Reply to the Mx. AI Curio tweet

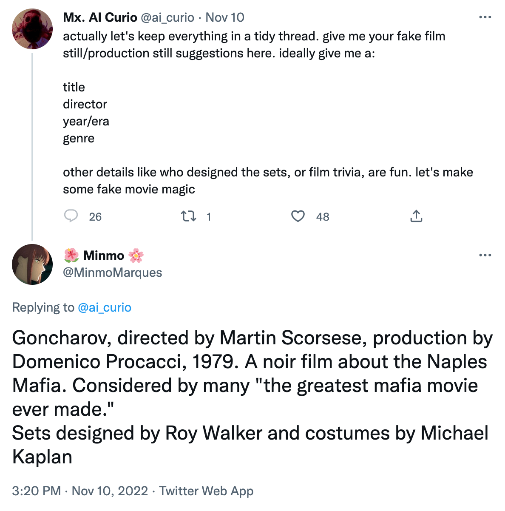[71, 216]
